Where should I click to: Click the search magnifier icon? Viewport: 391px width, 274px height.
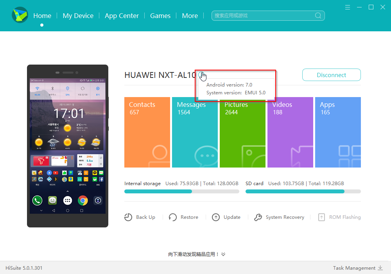[318, 16]
